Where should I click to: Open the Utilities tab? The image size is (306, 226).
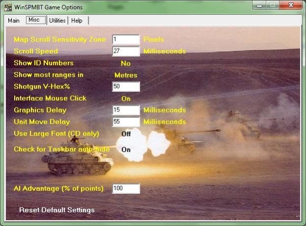tap(57, 21)
